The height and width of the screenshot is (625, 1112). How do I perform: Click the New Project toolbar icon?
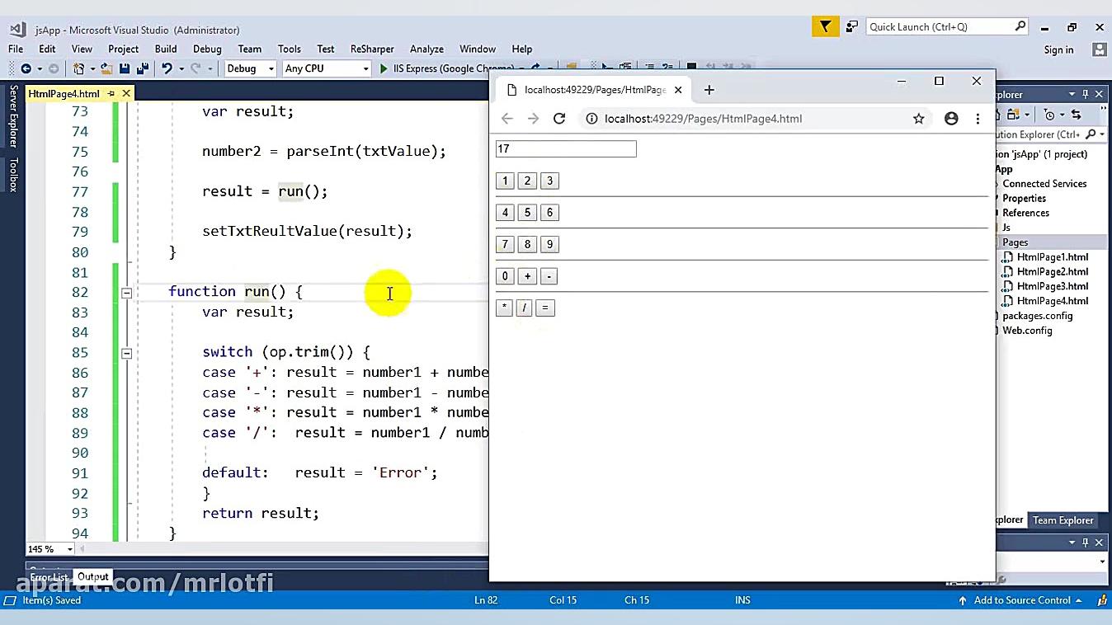click(x=79, y=68)
